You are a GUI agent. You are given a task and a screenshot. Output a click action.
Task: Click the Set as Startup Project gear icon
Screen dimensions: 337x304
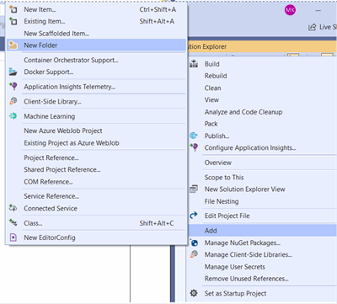coord(194,293)
